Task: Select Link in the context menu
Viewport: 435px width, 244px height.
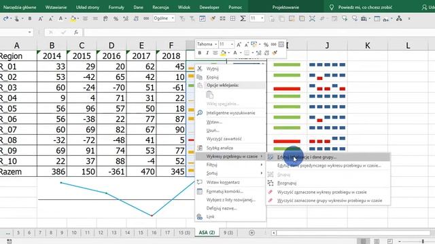Action: (x=230, y=217)
